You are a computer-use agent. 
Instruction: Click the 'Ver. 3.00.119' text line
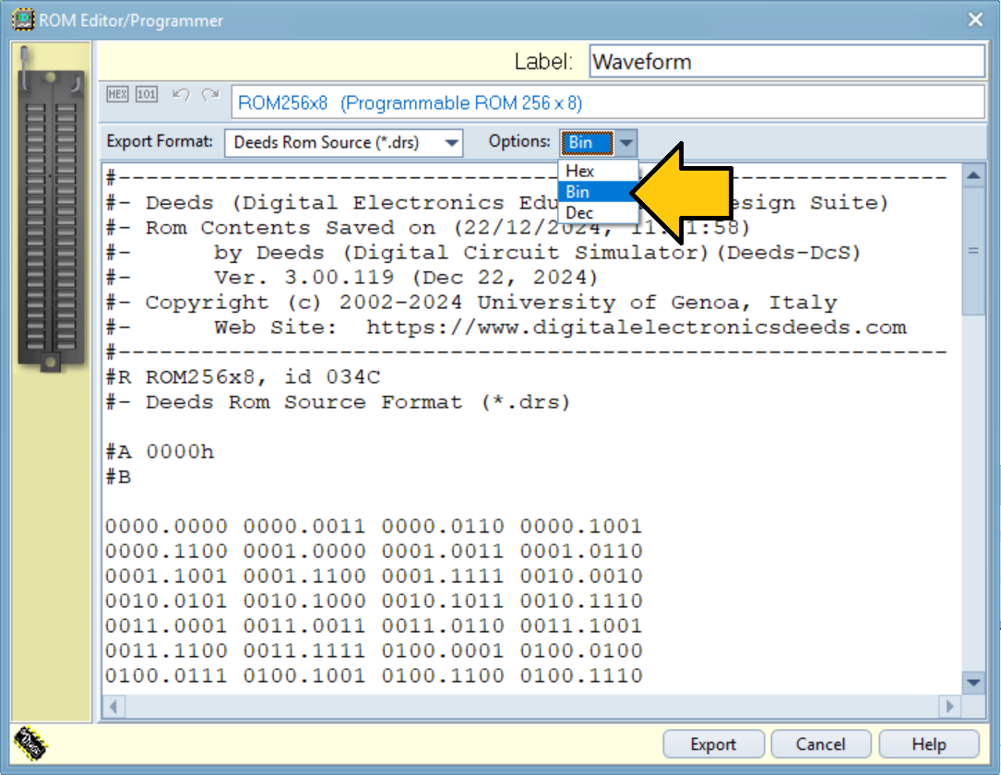tap(406, 278)
